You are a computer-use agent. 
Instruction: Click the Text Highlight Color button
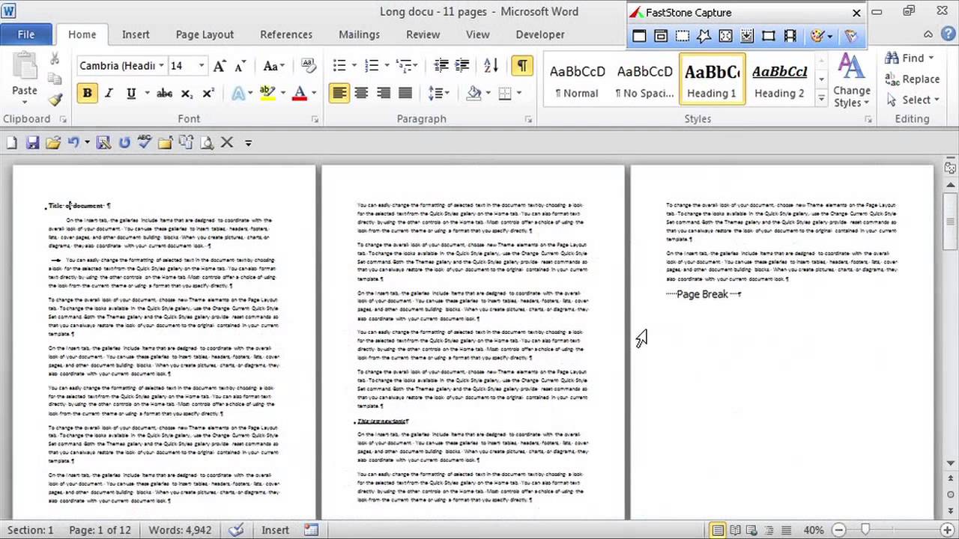point(267,94)
